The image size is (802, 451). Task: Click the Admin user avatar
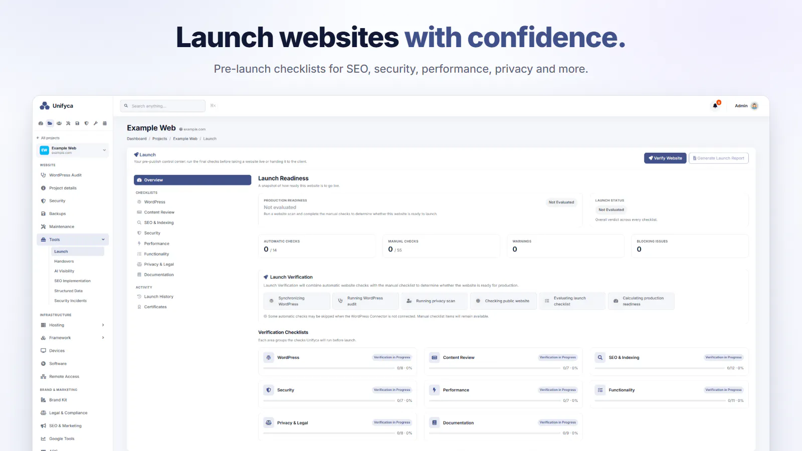click(754, 106)
